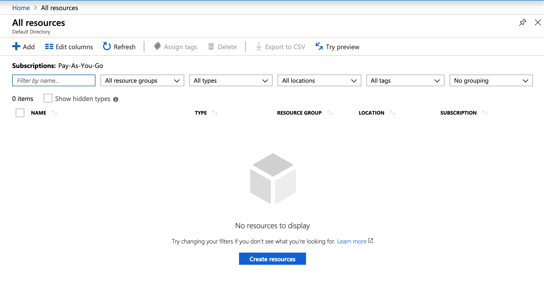544x281 pixels.
Task: Click the blue plus Add icon
Action: coord(16,46)
